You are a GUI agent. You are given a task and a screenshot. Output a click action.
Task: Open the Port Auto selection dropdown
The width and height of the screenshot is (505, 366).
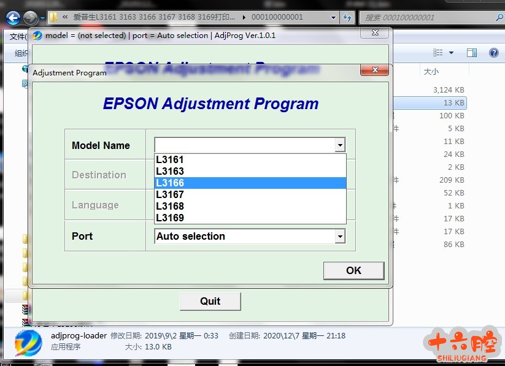(x=339, y=237)
